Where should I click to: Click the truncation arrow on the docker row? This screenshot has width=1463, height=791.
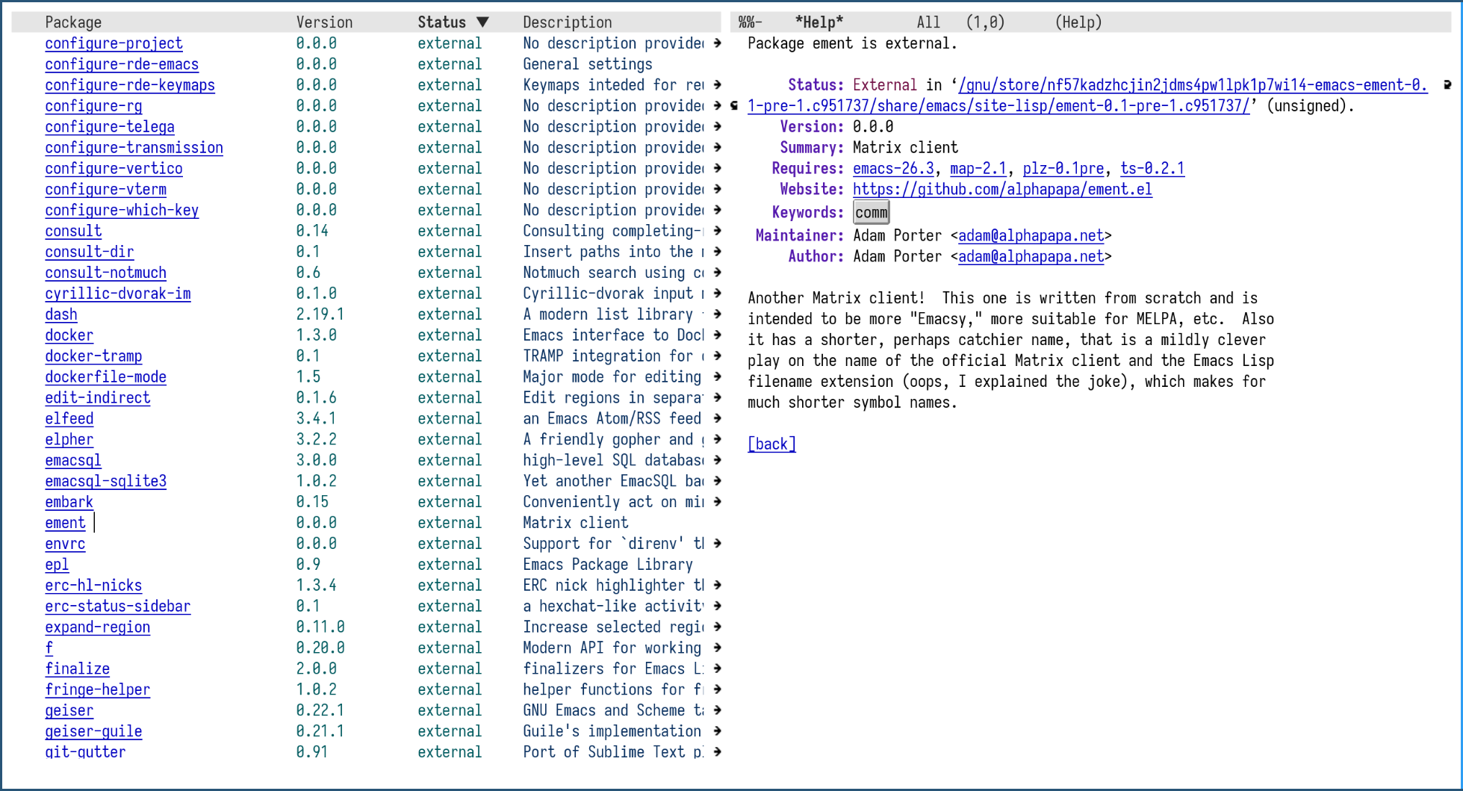point(717,335)
